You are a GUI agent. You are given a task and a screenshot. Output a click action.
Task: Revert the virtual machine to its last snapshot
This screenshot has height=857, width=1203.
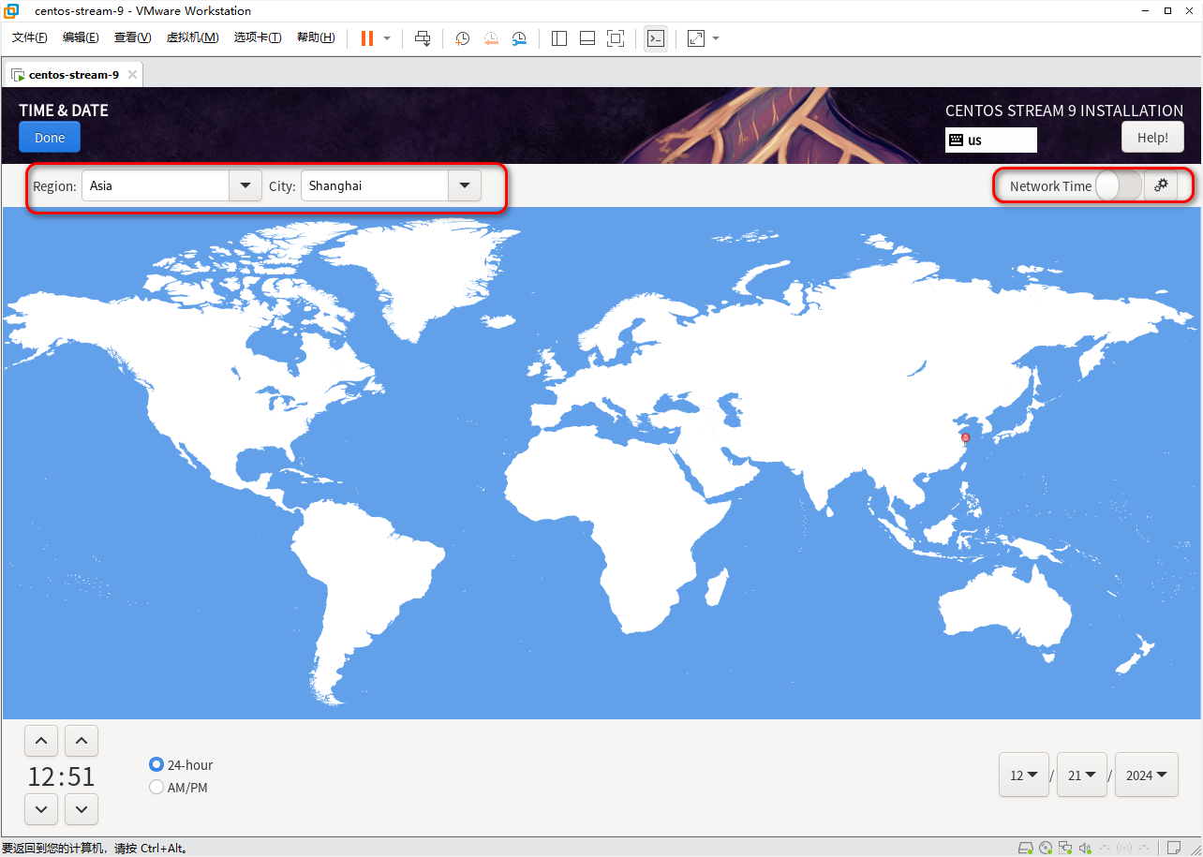click(x=491, y=38)
